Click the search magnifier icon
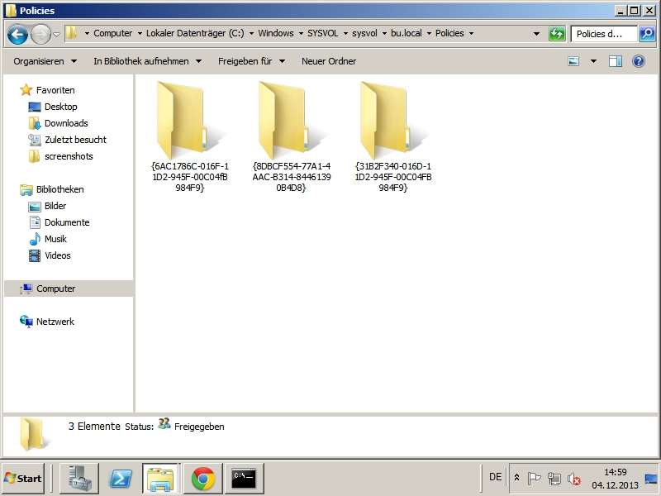This screenshot has height=496, width=661. tap(647, 33)
